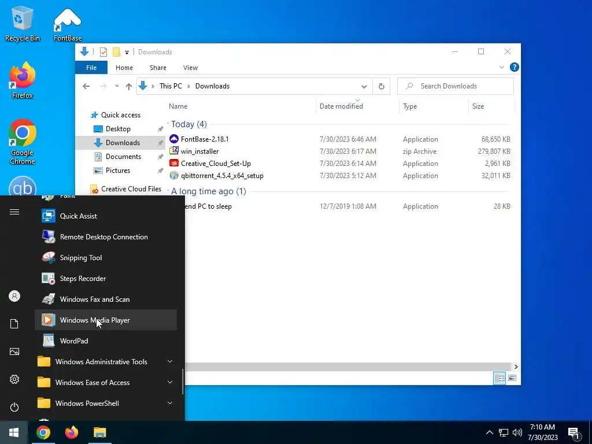Open Firefox desktop shortcut
The height and width of the screenshot is (444, 592).
click(23, 80)
